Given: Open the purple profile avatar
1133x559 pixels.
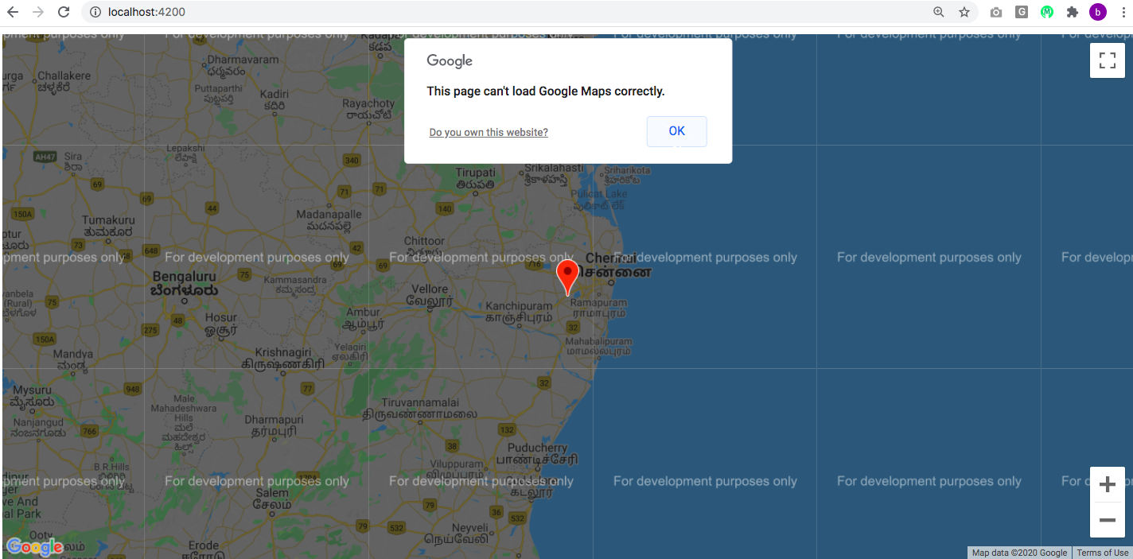Looking at the screenshot, I should pyautogui.click(x=1098, y=12).
